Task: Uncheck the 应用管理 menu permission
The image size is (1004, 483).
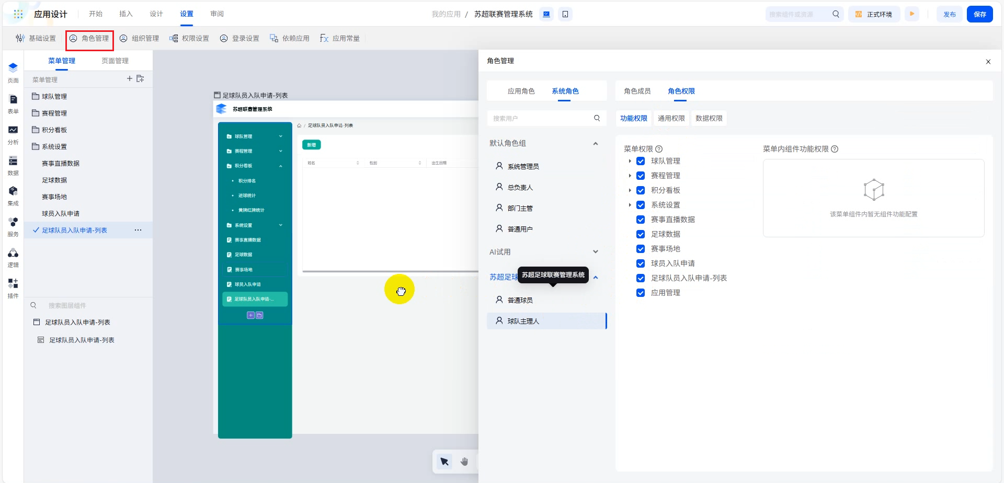Action: [x=641, y=293]
